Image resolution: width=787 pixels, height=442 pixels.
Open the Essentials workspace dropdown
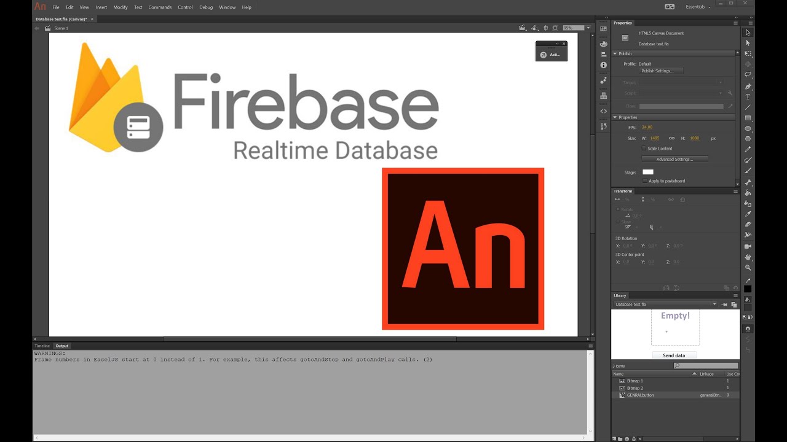click(698, 7)
